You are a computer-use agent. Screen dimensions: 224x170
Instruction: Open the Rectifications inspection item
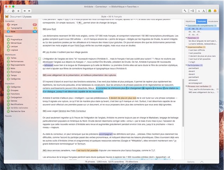[x=21, y=104]
